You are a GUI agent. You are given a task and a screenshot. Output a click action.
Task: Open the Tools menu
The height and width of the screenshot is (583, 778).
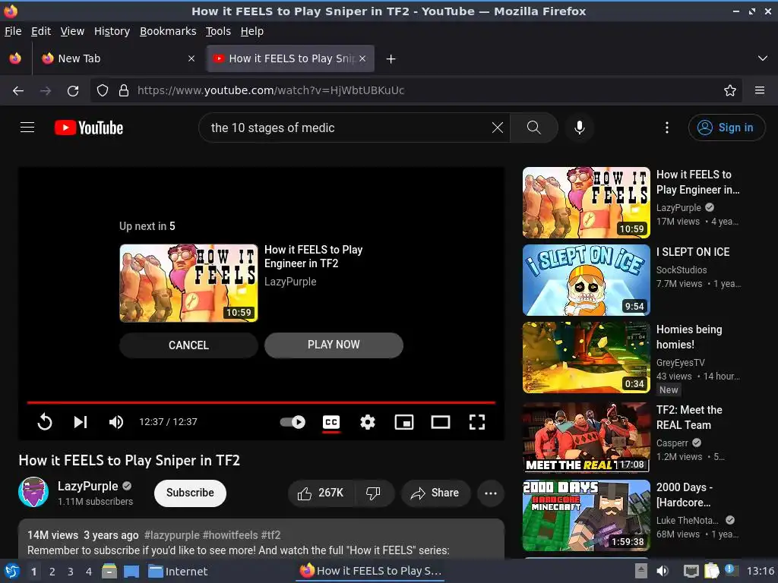point(218,31)
